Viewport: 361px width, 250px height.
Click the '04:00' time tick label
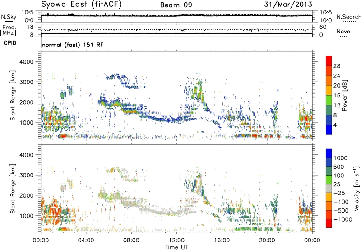86,241
